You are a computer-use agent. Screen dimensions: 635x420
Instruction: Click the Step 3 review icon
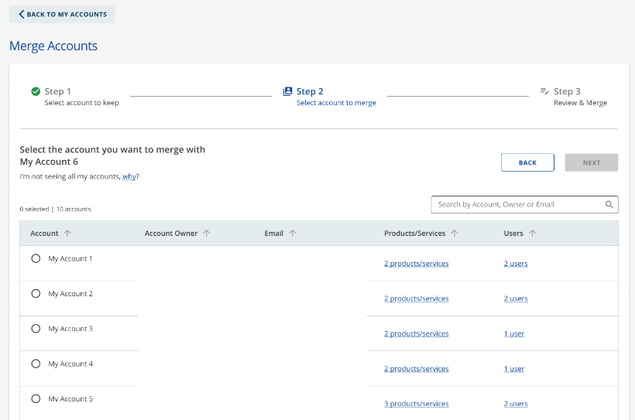click(x=544, y=91)
